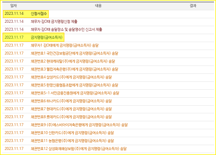Click the date in the 채권번호12 삼성화재해상보험 row
The image size is (216, 155).
14,149
